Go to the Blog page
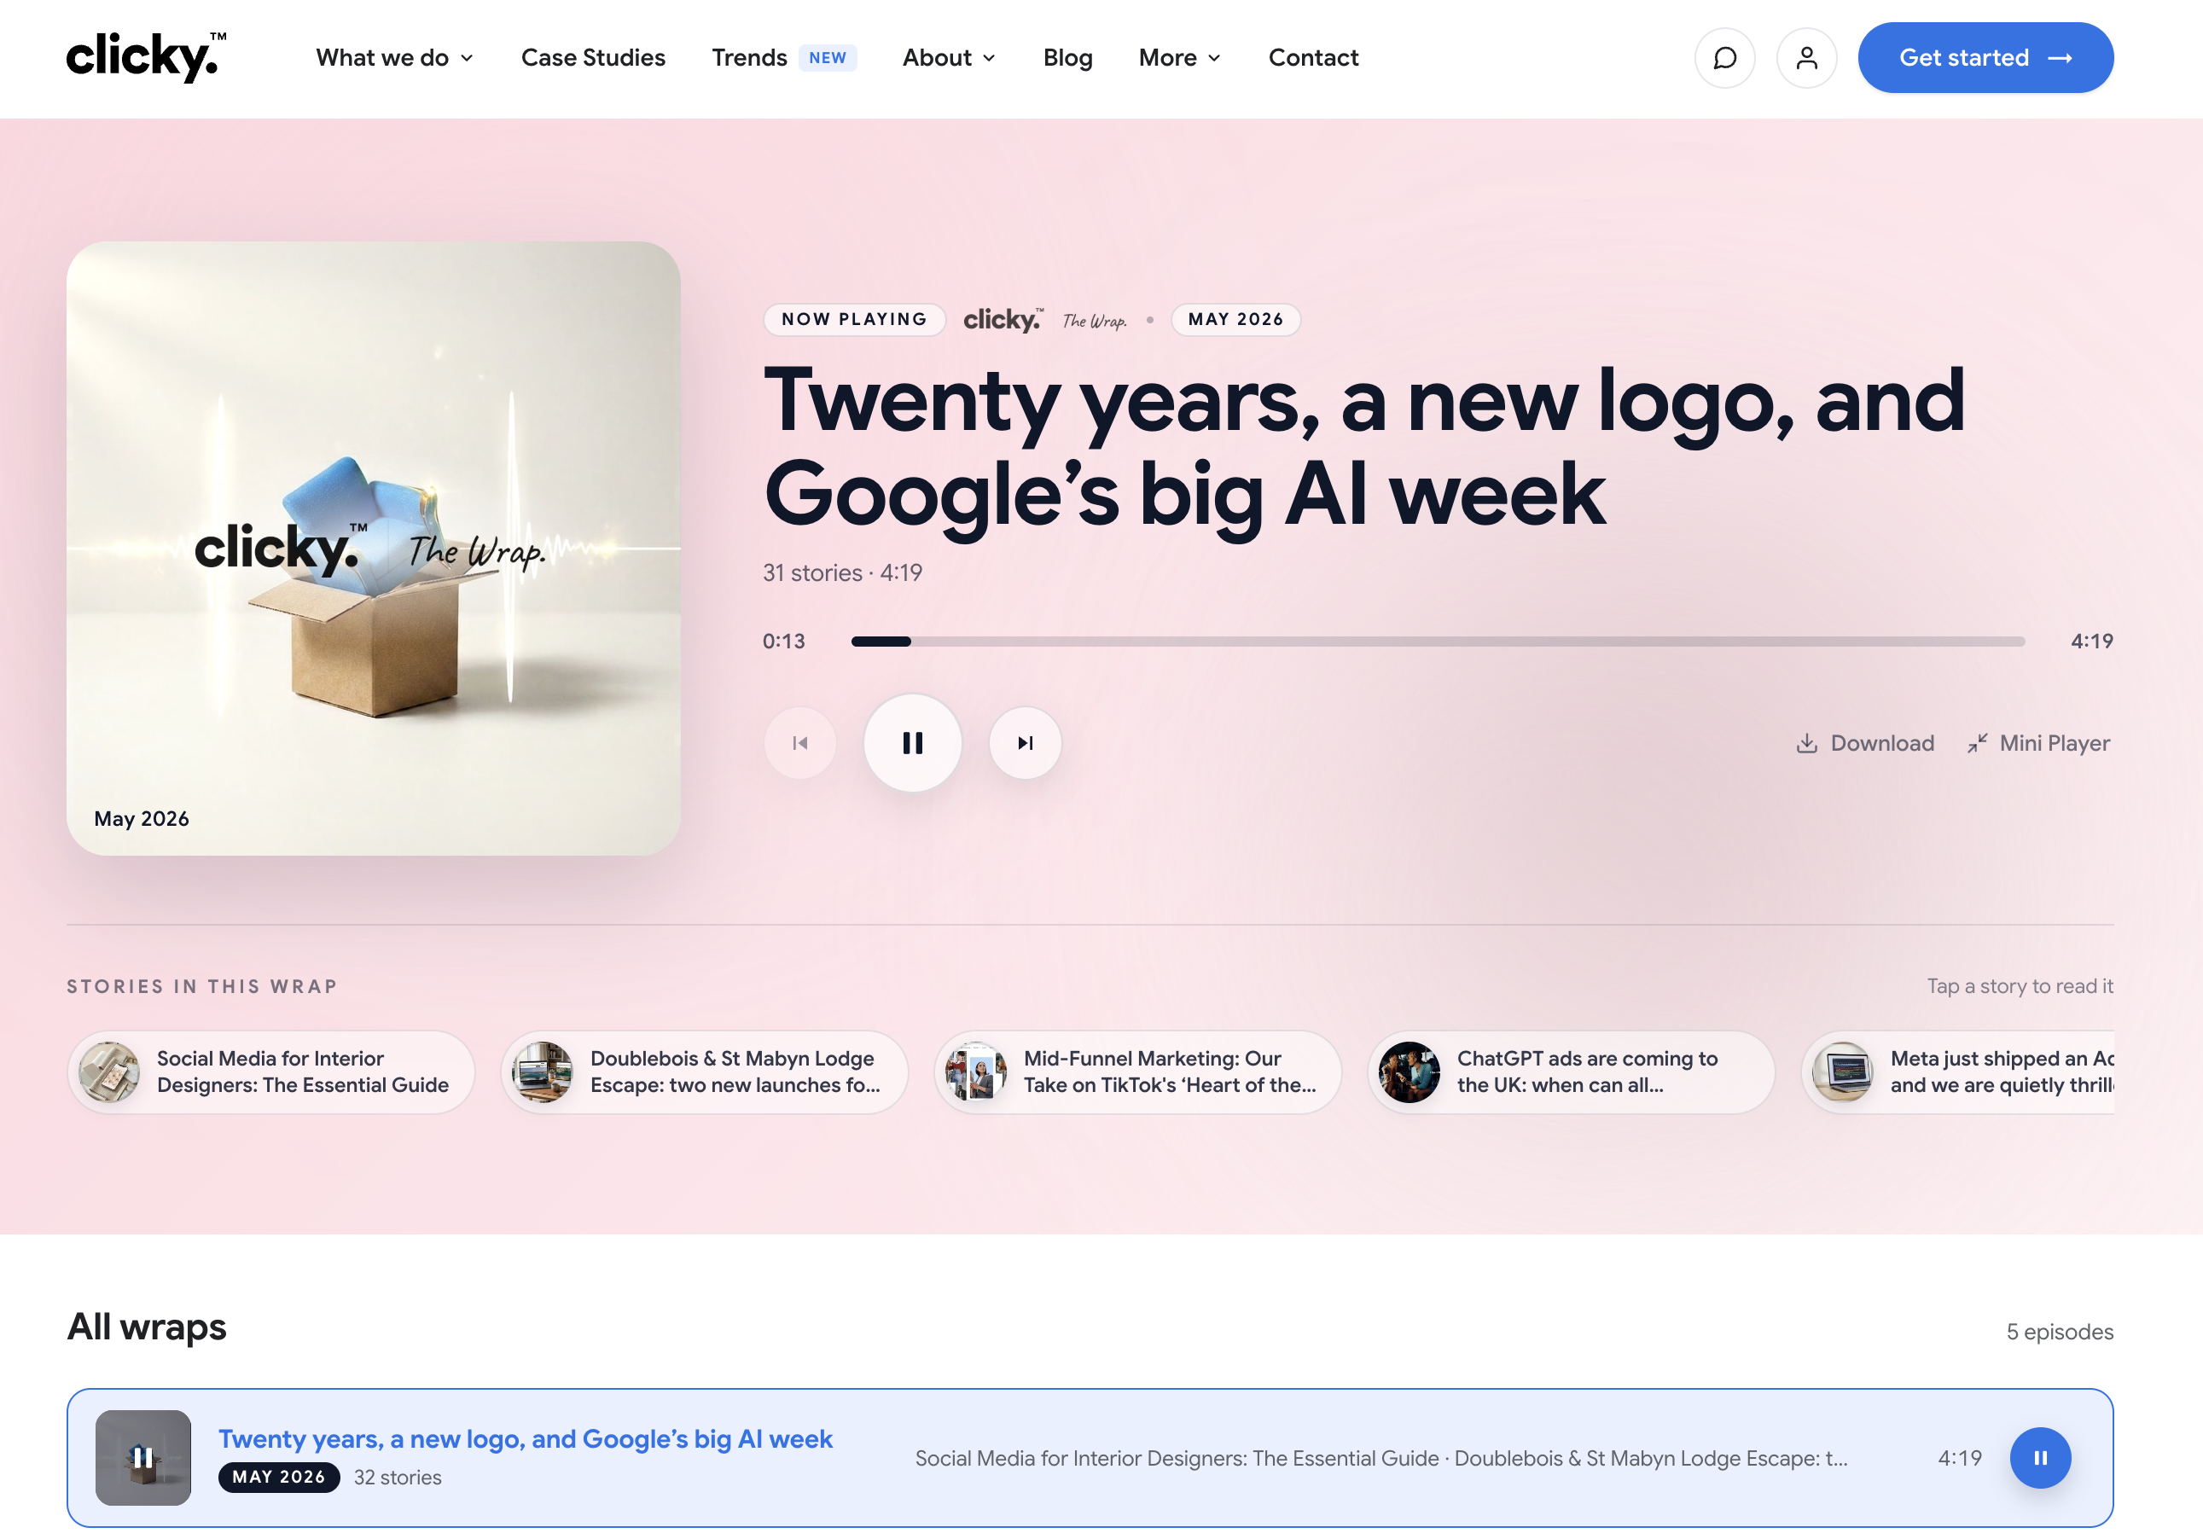Screen dimensions: 2203x1539 point(1068,57)
